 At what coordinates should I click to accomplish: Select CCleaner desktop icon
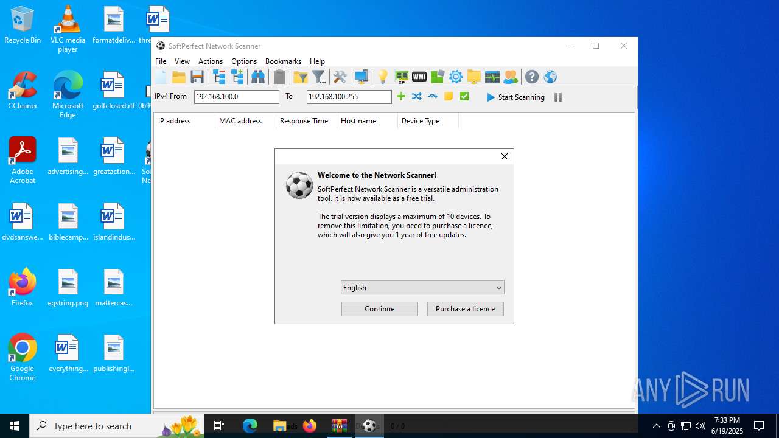[23, 91]
